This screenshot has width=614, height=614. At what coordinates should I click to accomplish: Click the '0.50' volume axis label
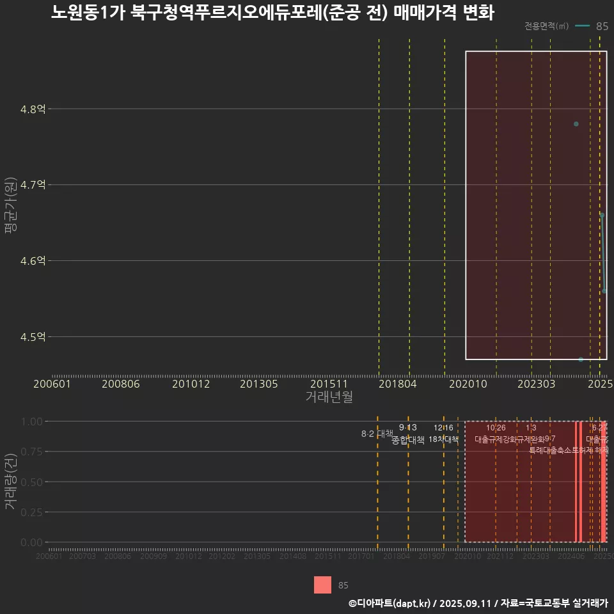click(x=32, y=482)
